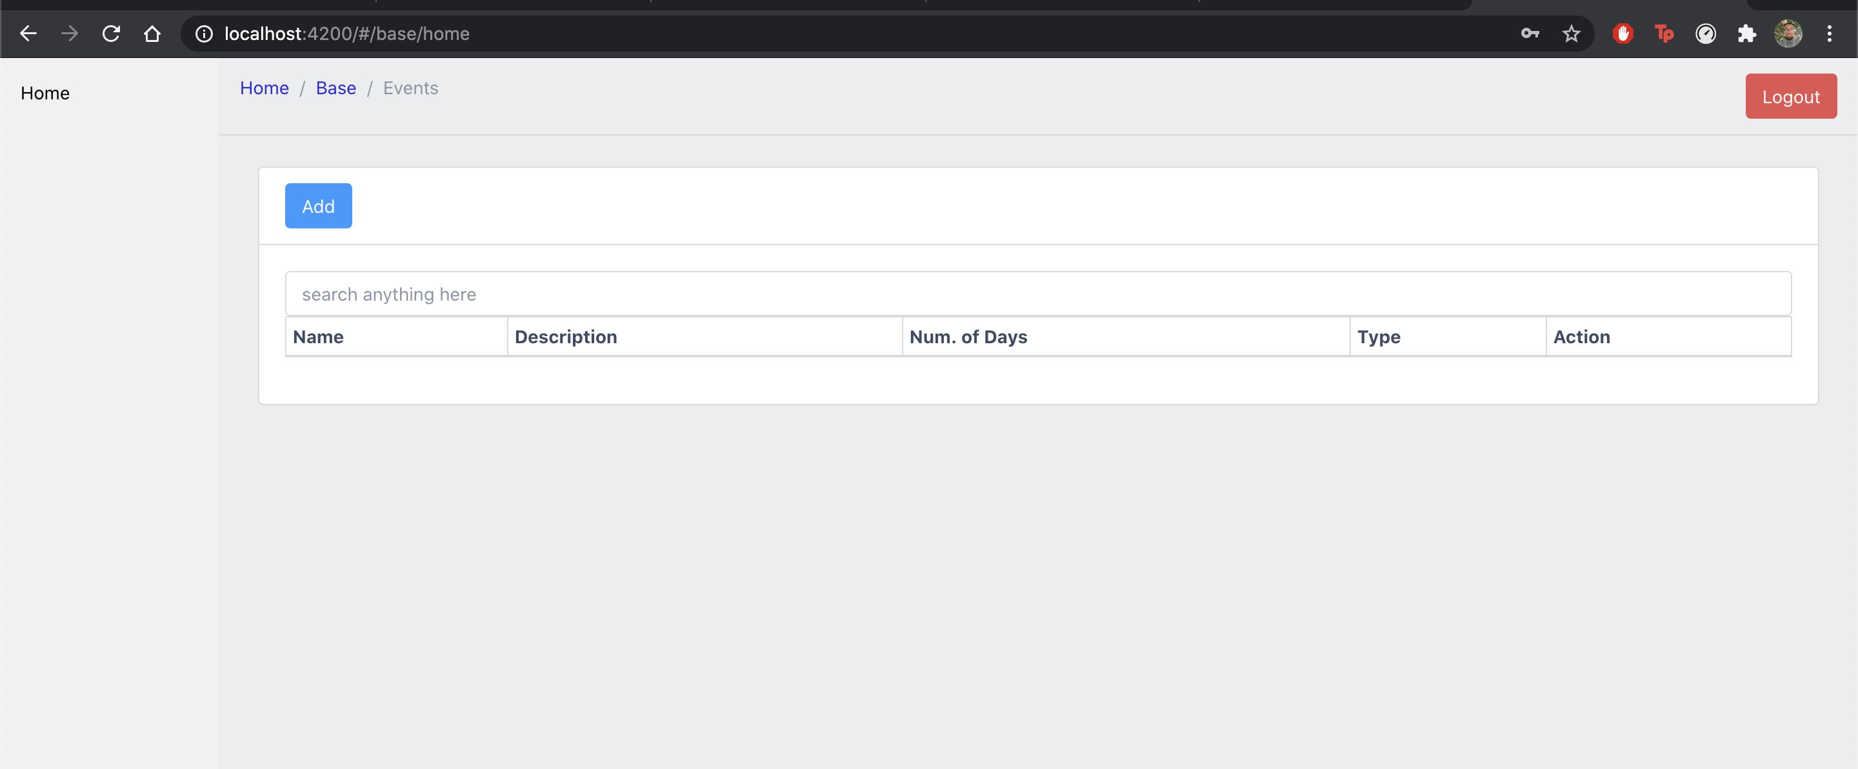The height and width of the screenshot is (769, 1858).
Task: Click the browser forward arrow
Action: coord(69,34)
